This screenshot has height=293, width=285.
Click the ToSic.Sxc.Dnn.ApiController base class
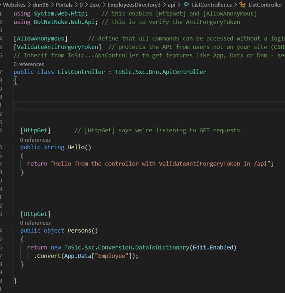[161, 72]
